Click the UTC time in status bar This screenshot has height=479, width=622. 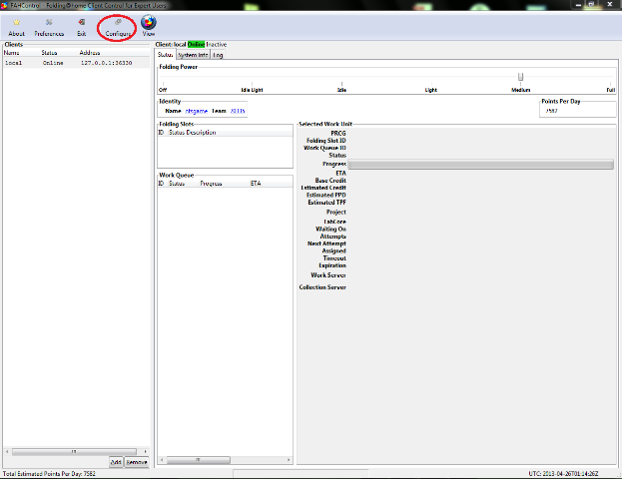(x=563, y=473)
